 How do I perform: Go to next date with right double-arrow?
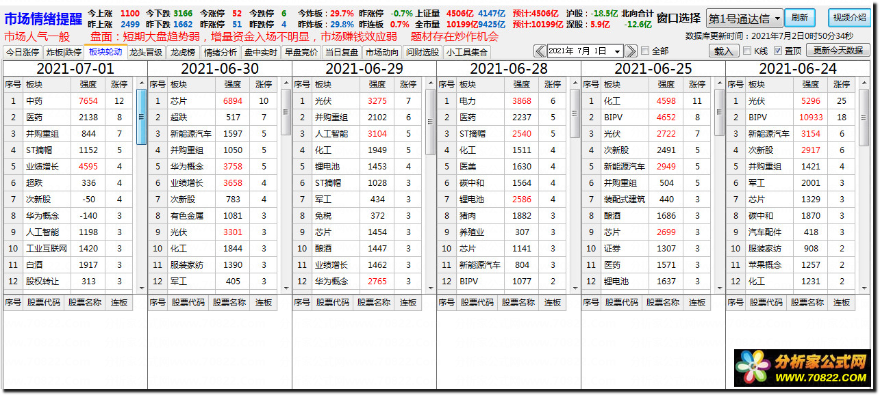pyautogui.click(x=631, y=51)
